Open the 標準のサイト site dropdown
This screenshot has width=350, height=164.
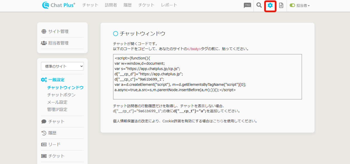point(62,66)
